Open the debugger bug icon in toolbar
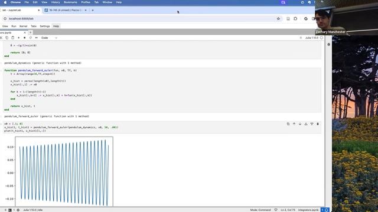 pos(301,38)
